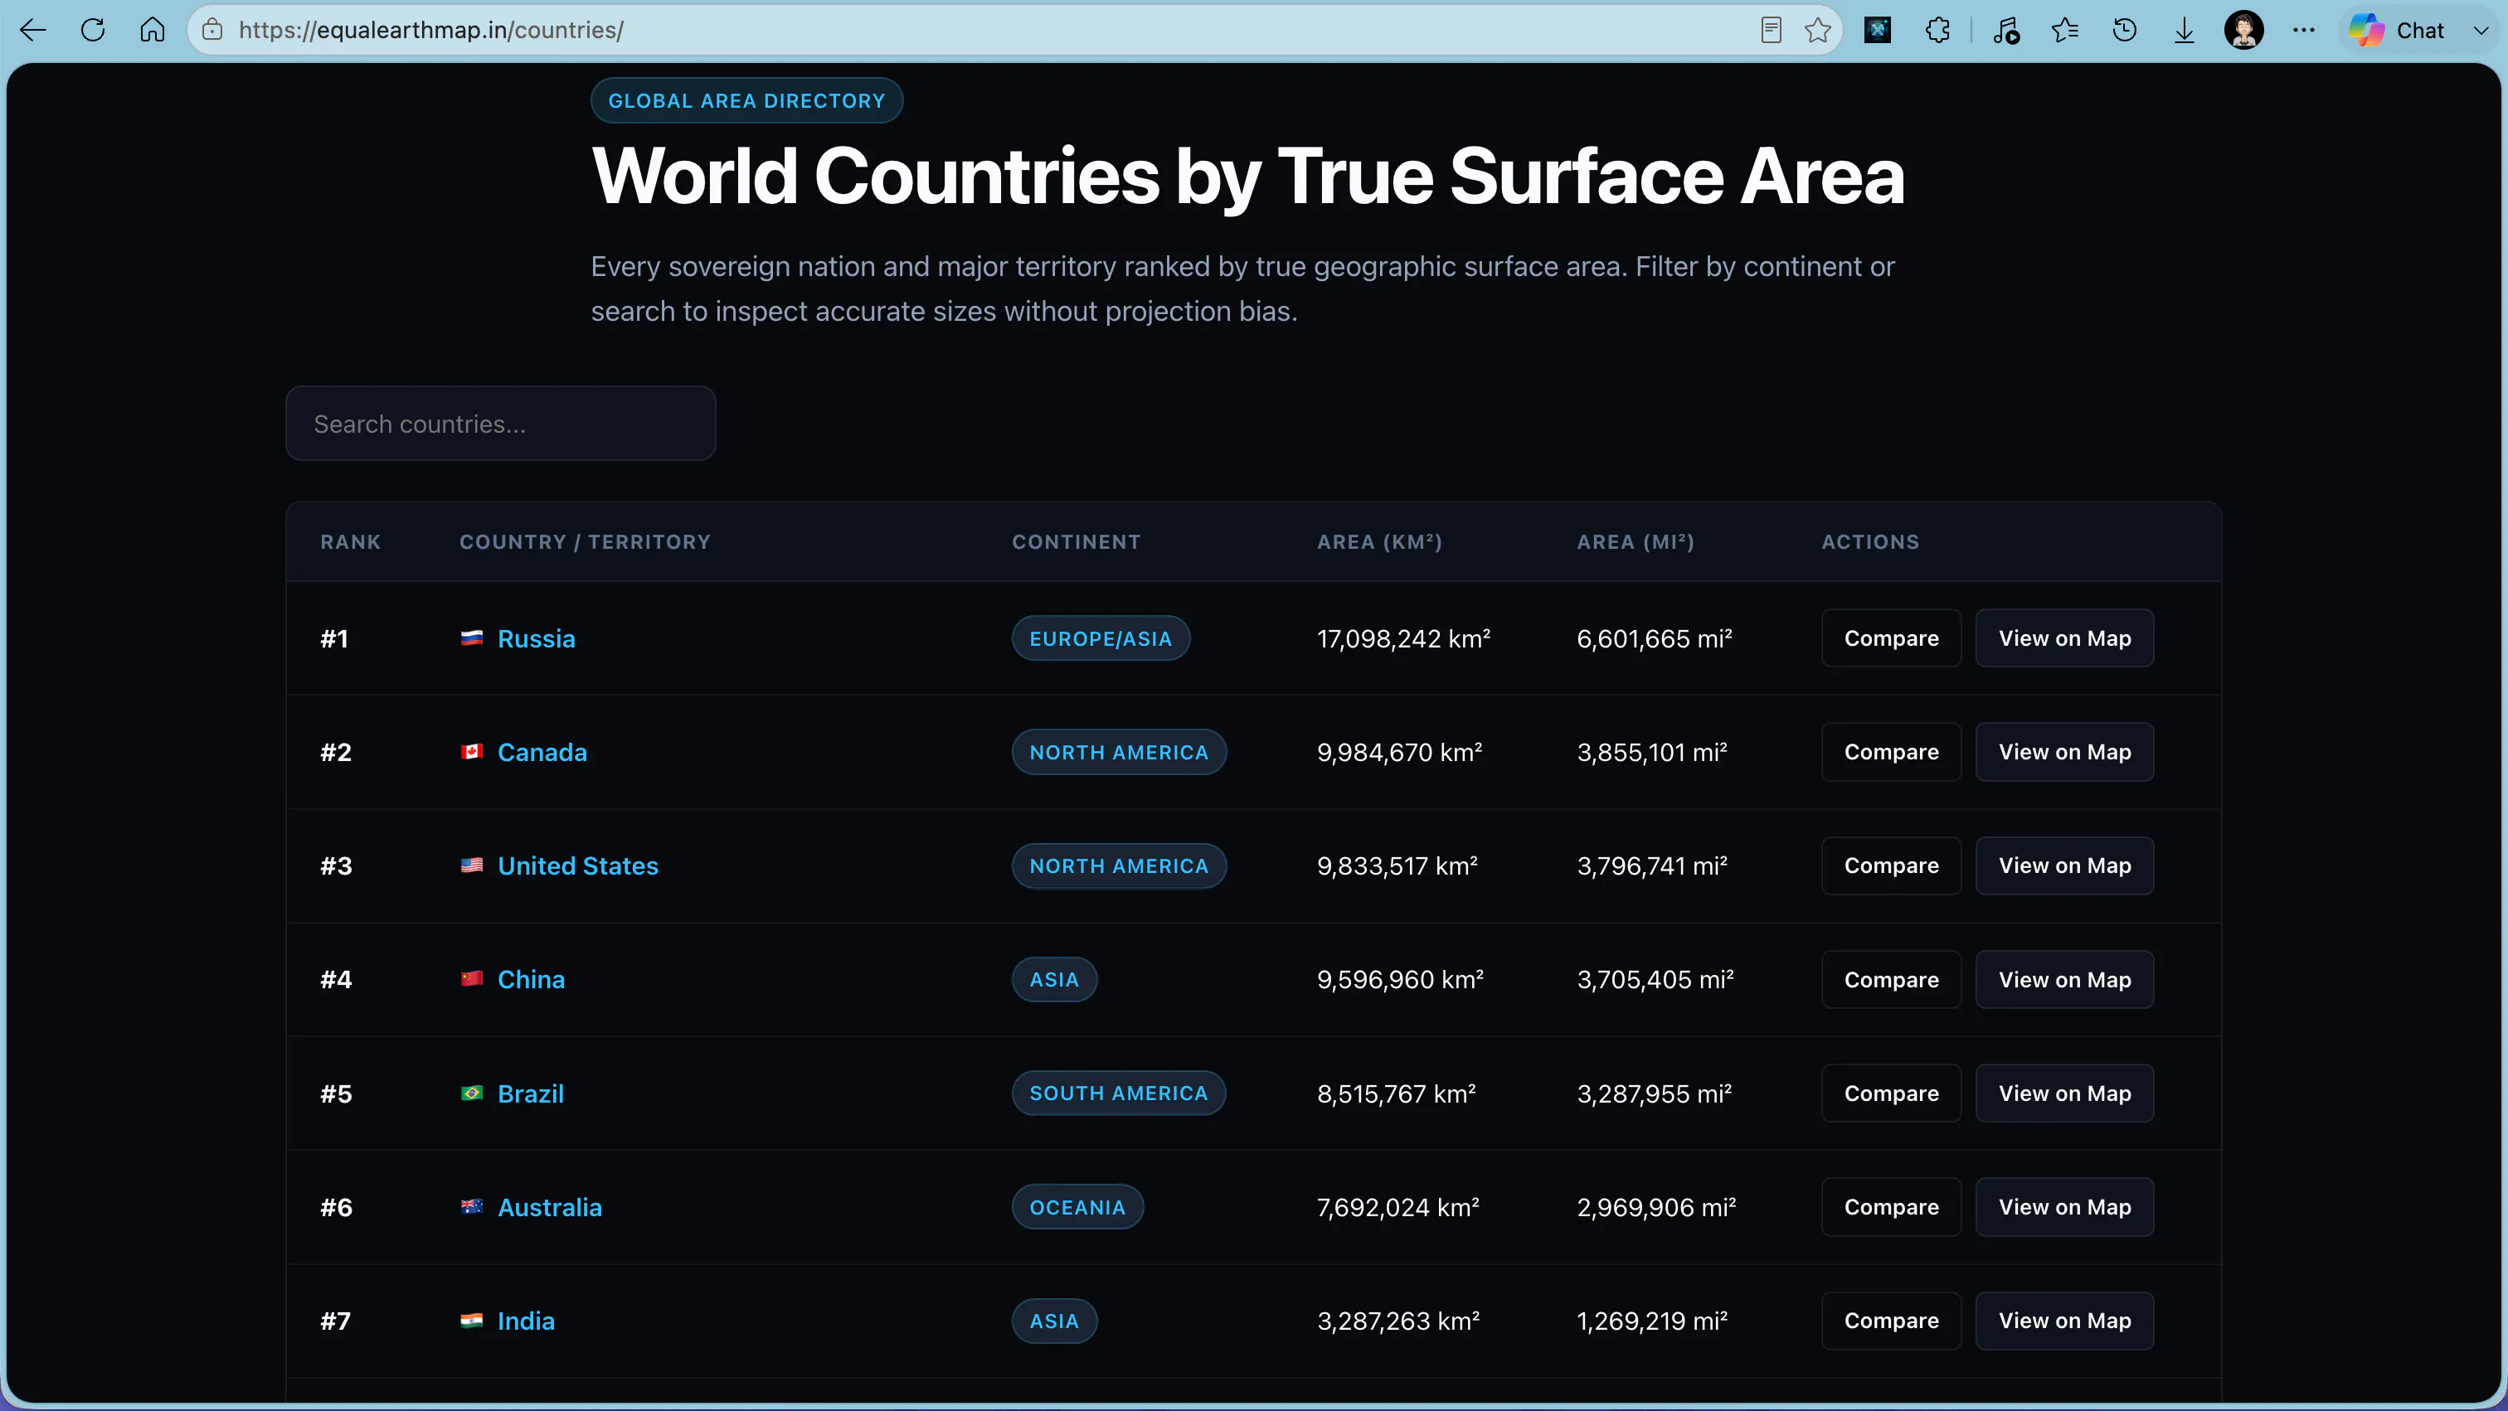This screenshot has height=1411, width=2508.
Task: Open the browser settings ellipsis menu
Action: click(x=2303, y=30)
